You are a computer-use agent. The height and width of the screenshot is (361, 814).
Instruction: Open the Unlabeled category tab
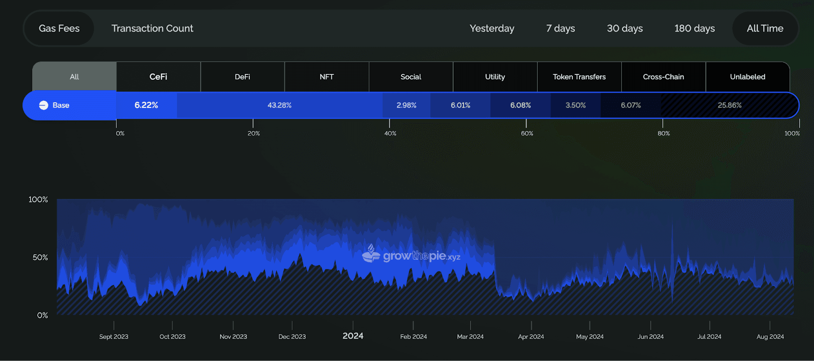point(747,77)
